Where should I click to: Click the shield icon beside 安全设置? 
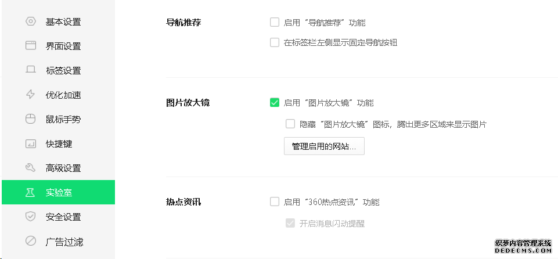coord(31,217)
